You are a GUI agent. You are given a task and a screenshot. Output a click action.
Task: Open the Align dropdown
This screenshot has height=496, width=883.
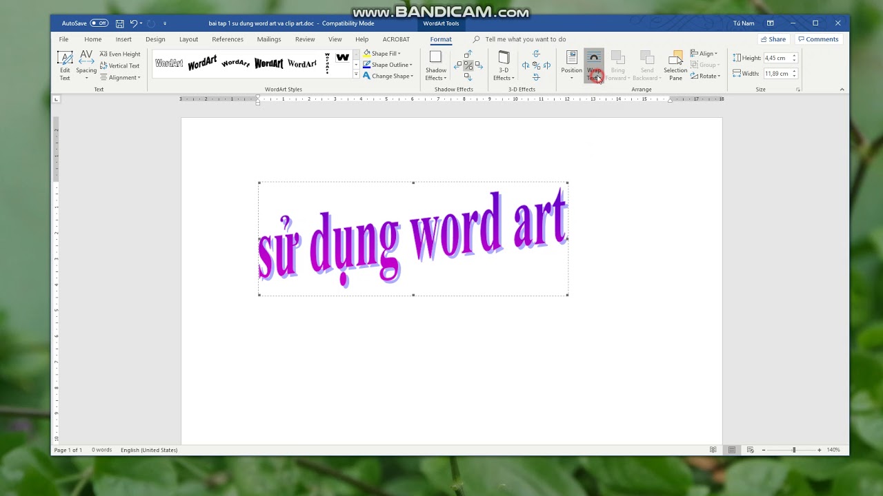point(704,54)
